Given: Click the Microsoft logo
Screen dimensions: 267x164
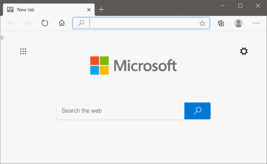Looking at the screenshot, I should point(133,66).
